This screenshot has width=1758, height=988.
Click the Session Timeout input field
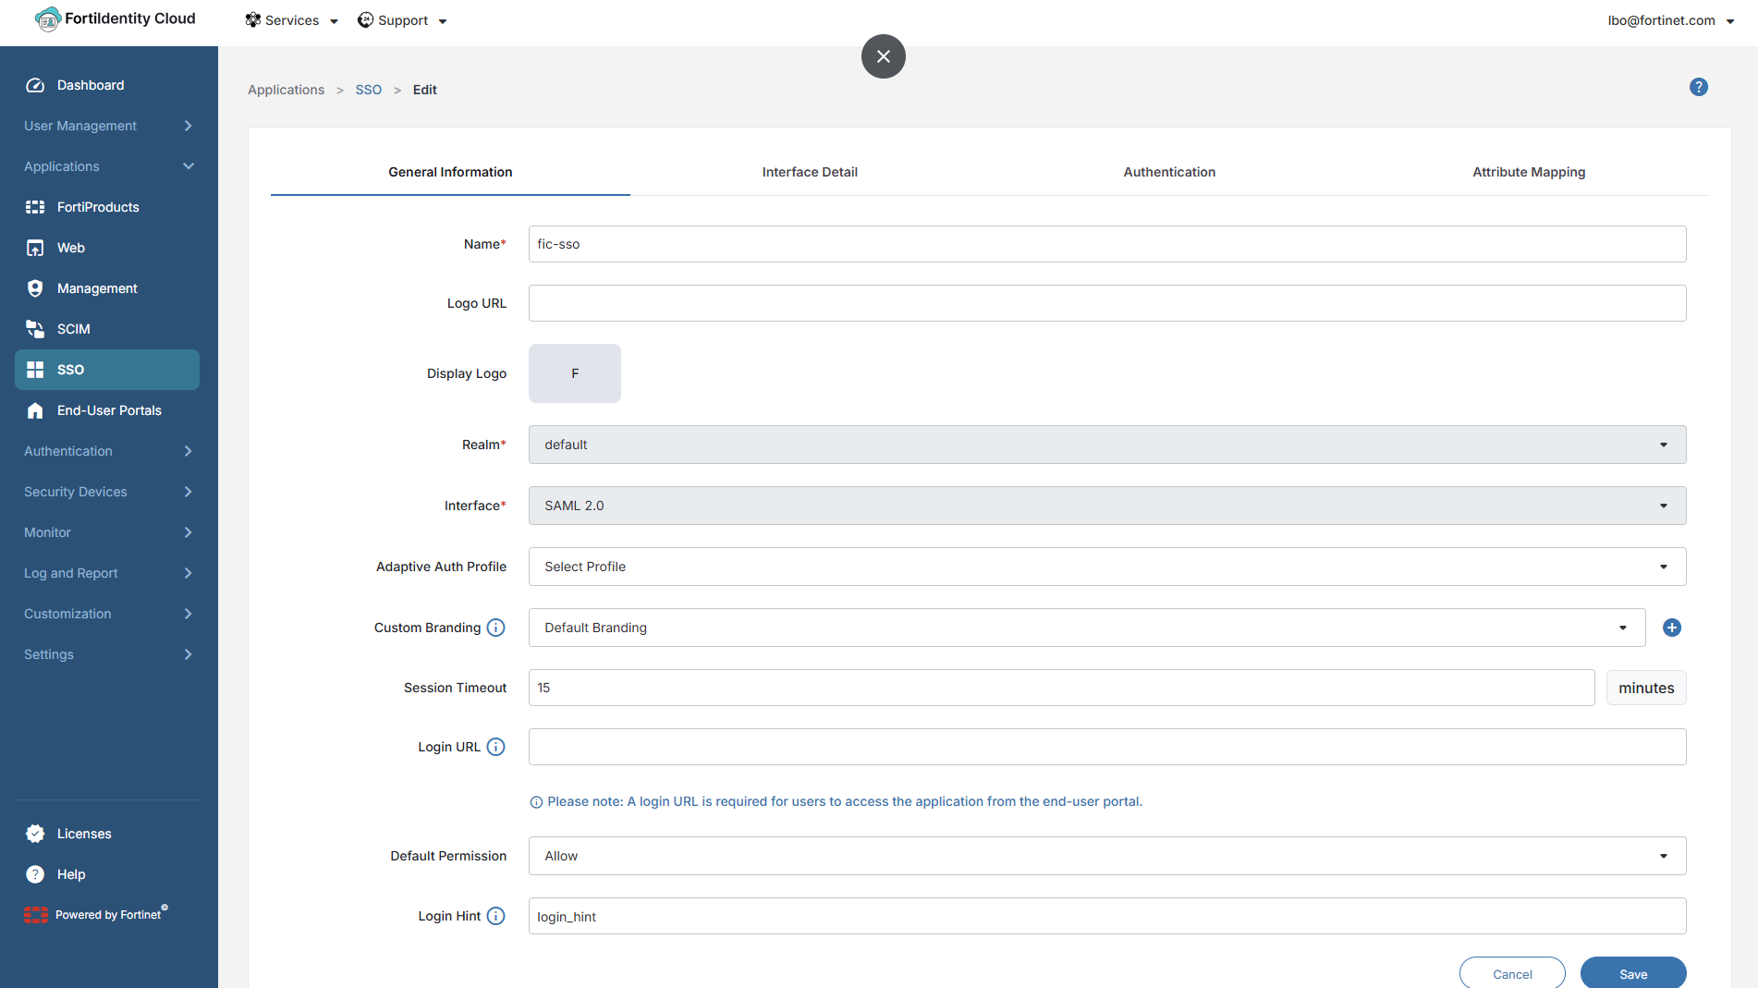1061,688
